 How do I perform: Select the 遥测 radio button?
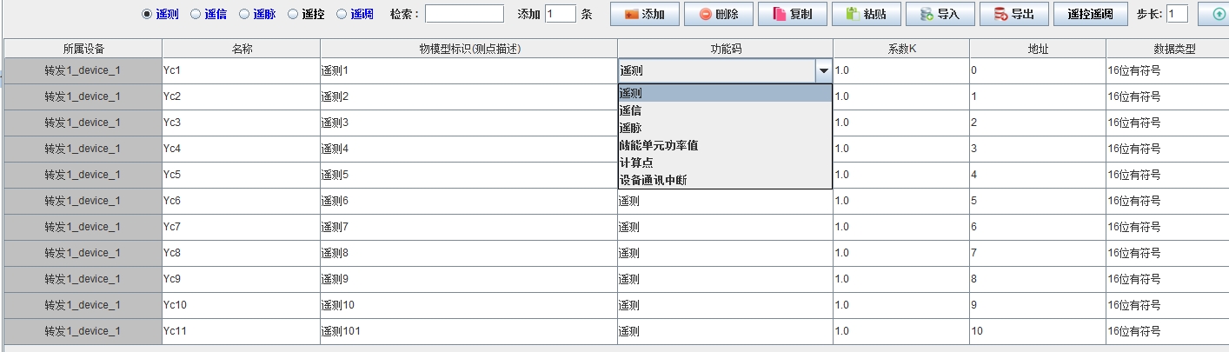(x=146, y=14)
